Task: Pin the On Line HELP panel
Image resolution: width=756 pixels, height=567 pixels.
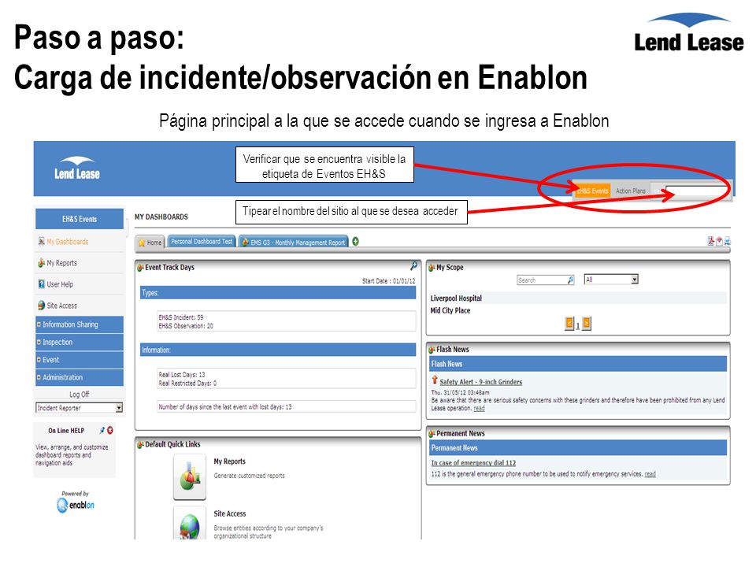Action: (x=102, y=430)
